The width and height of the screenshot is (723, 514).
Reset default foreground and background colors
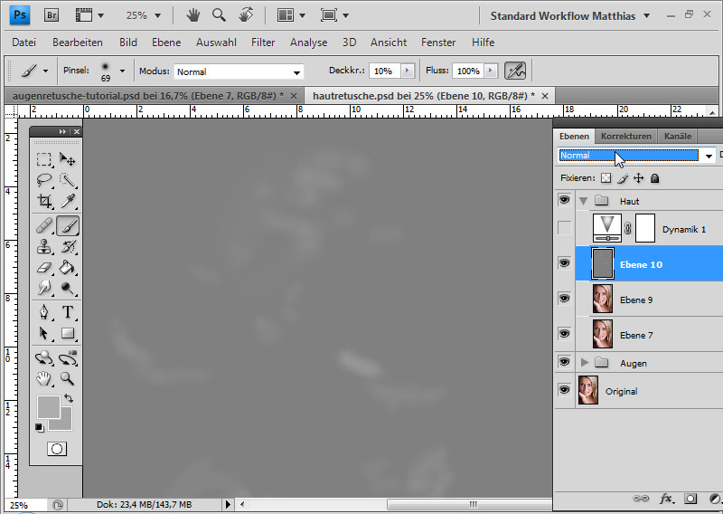pyautogui.click(x=40, y=428)
